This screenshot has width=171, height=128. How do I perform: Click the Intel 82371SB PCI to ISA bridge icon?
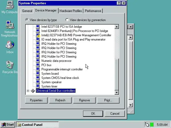tap(38, 27)
